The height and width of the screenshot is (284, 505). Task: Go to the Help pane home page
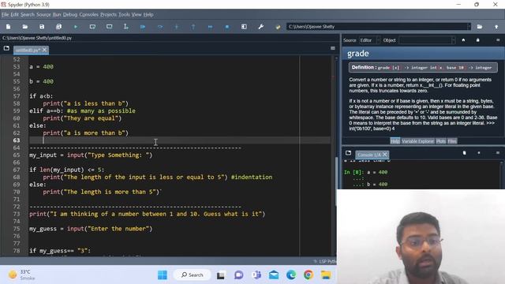tap(463, 40)
